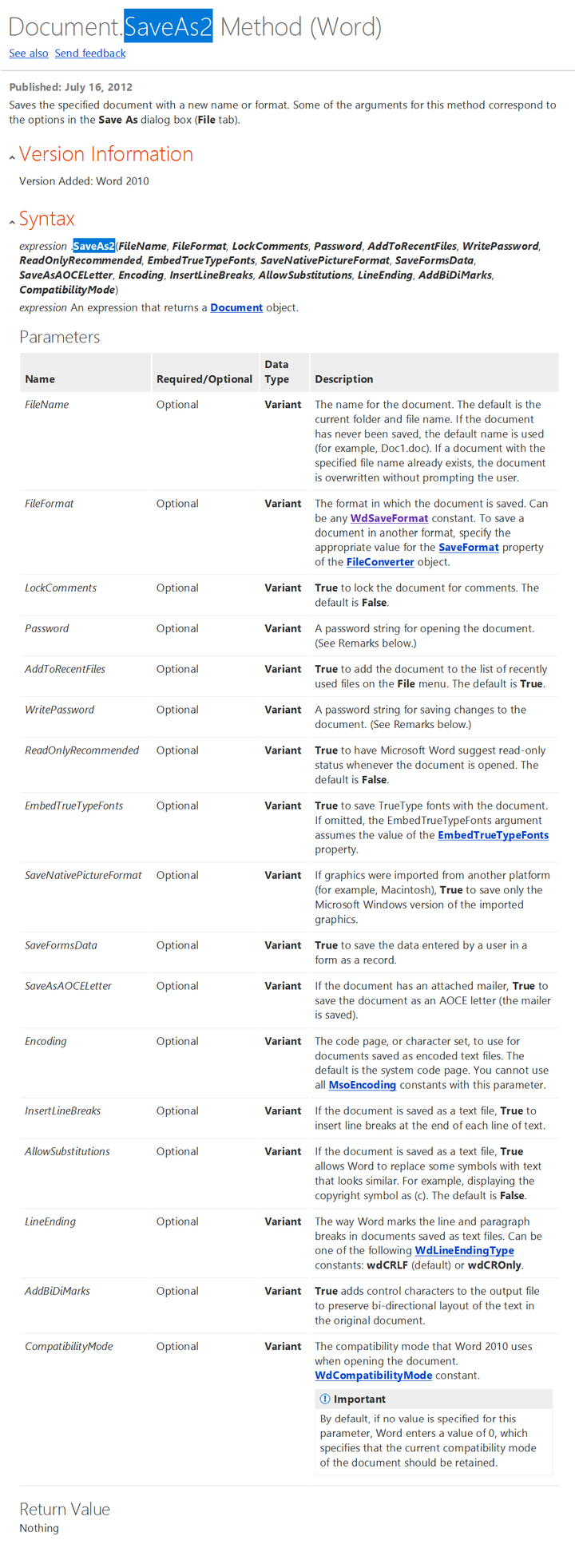575x1544 pixels.
Task: Open the SaveFormat property link
Action: pos(469,547)
